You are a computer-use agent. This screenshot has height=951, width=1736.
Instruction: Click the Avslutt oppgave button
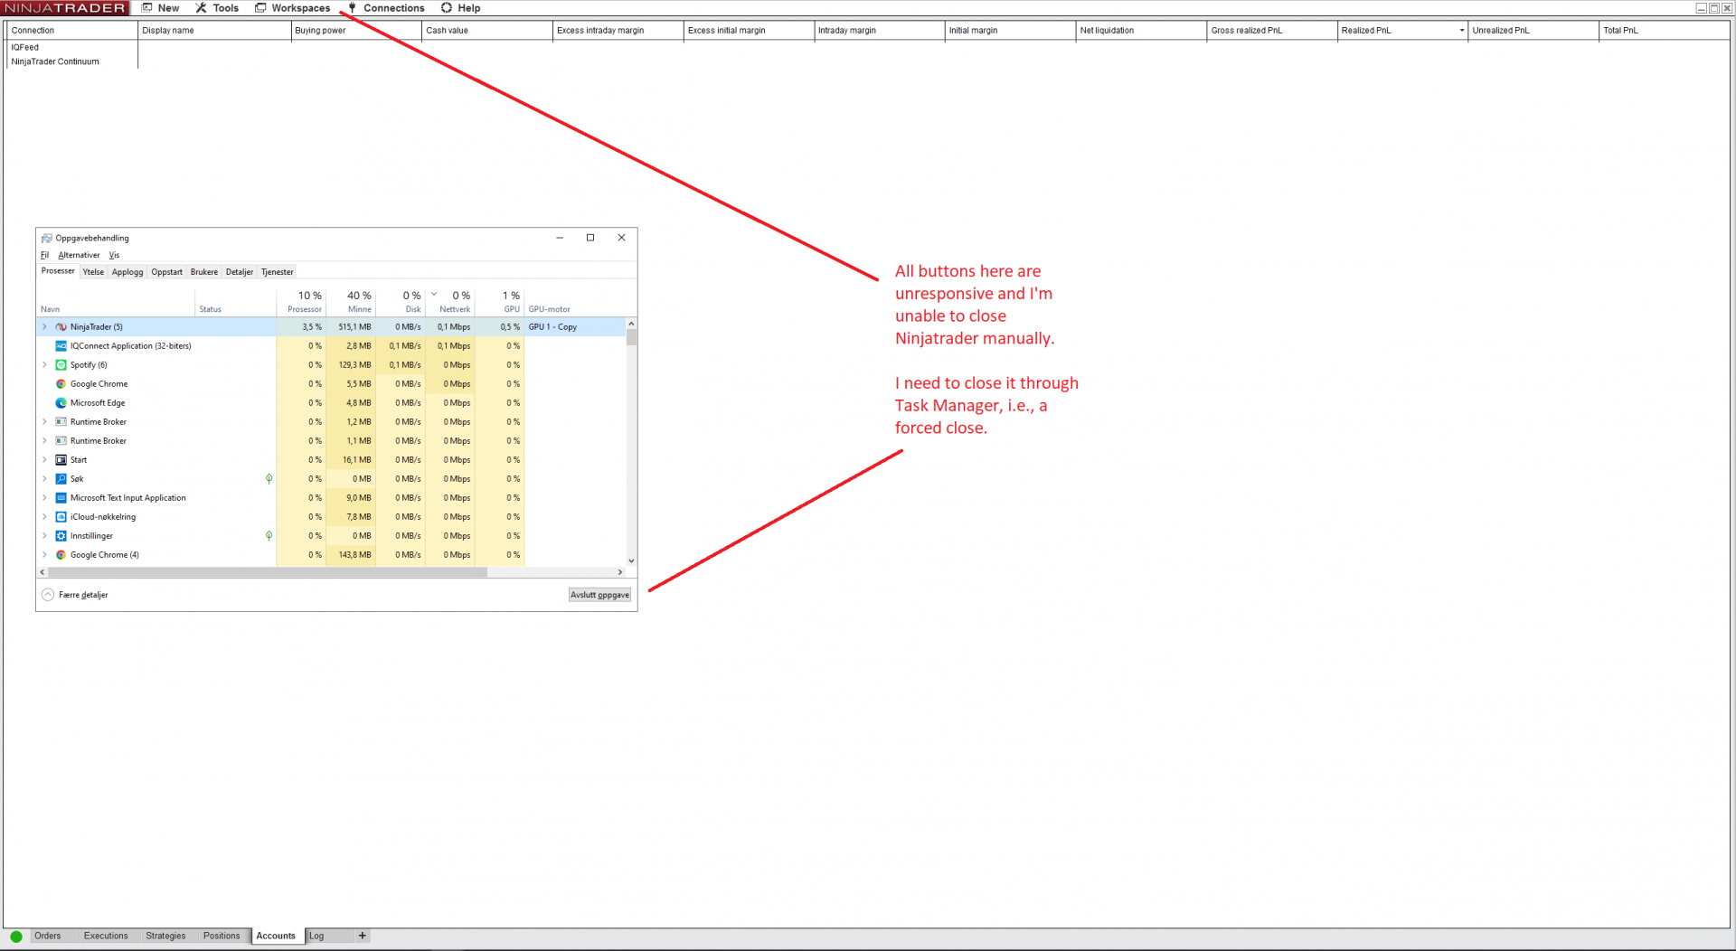pos(599,595)
